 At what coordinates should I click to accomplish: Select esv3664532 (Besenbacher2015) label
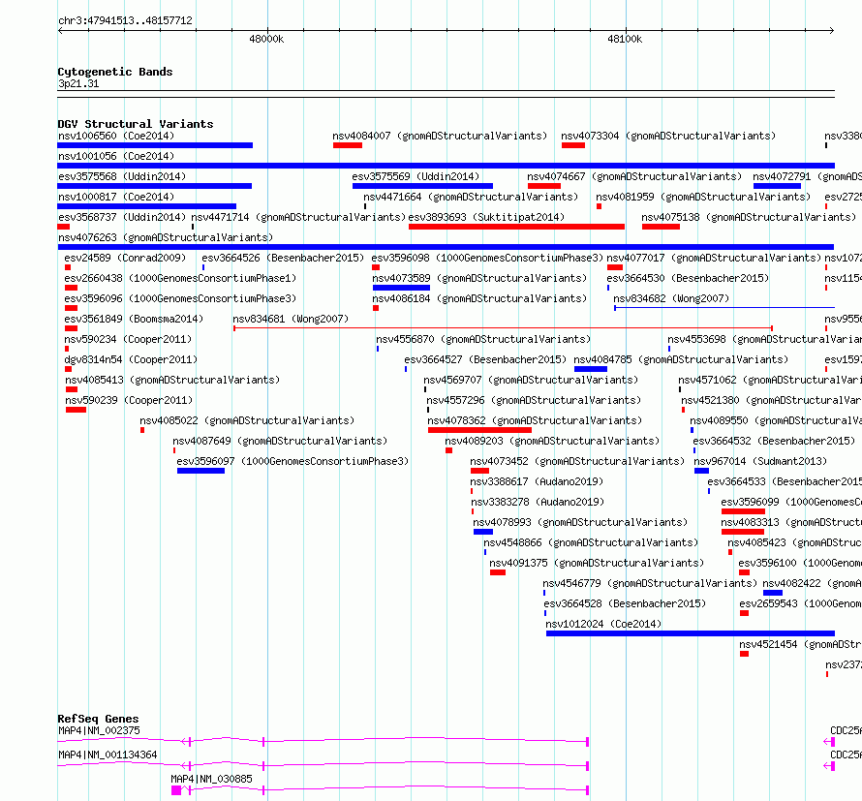(775, 441)
